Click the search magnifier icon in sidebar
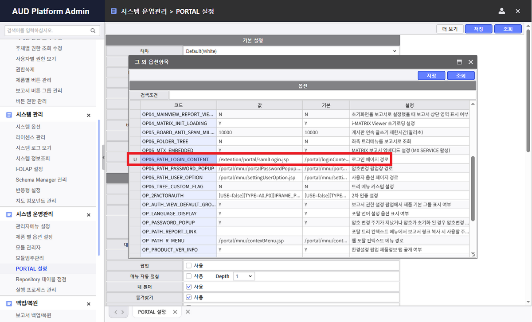The image size is (532, 322). tap(93, 31)
